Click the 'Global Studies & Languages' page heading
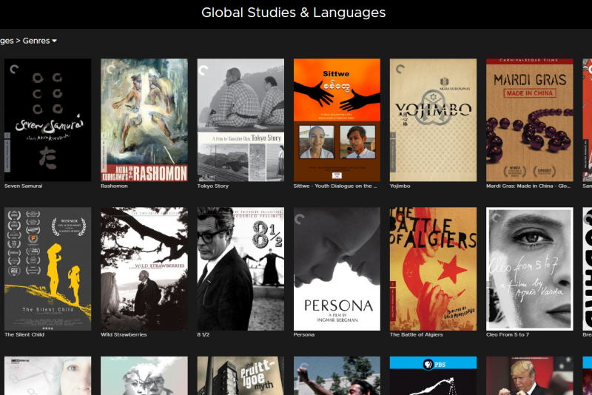The height and width of the screenshot is (395, 592). 293,13
